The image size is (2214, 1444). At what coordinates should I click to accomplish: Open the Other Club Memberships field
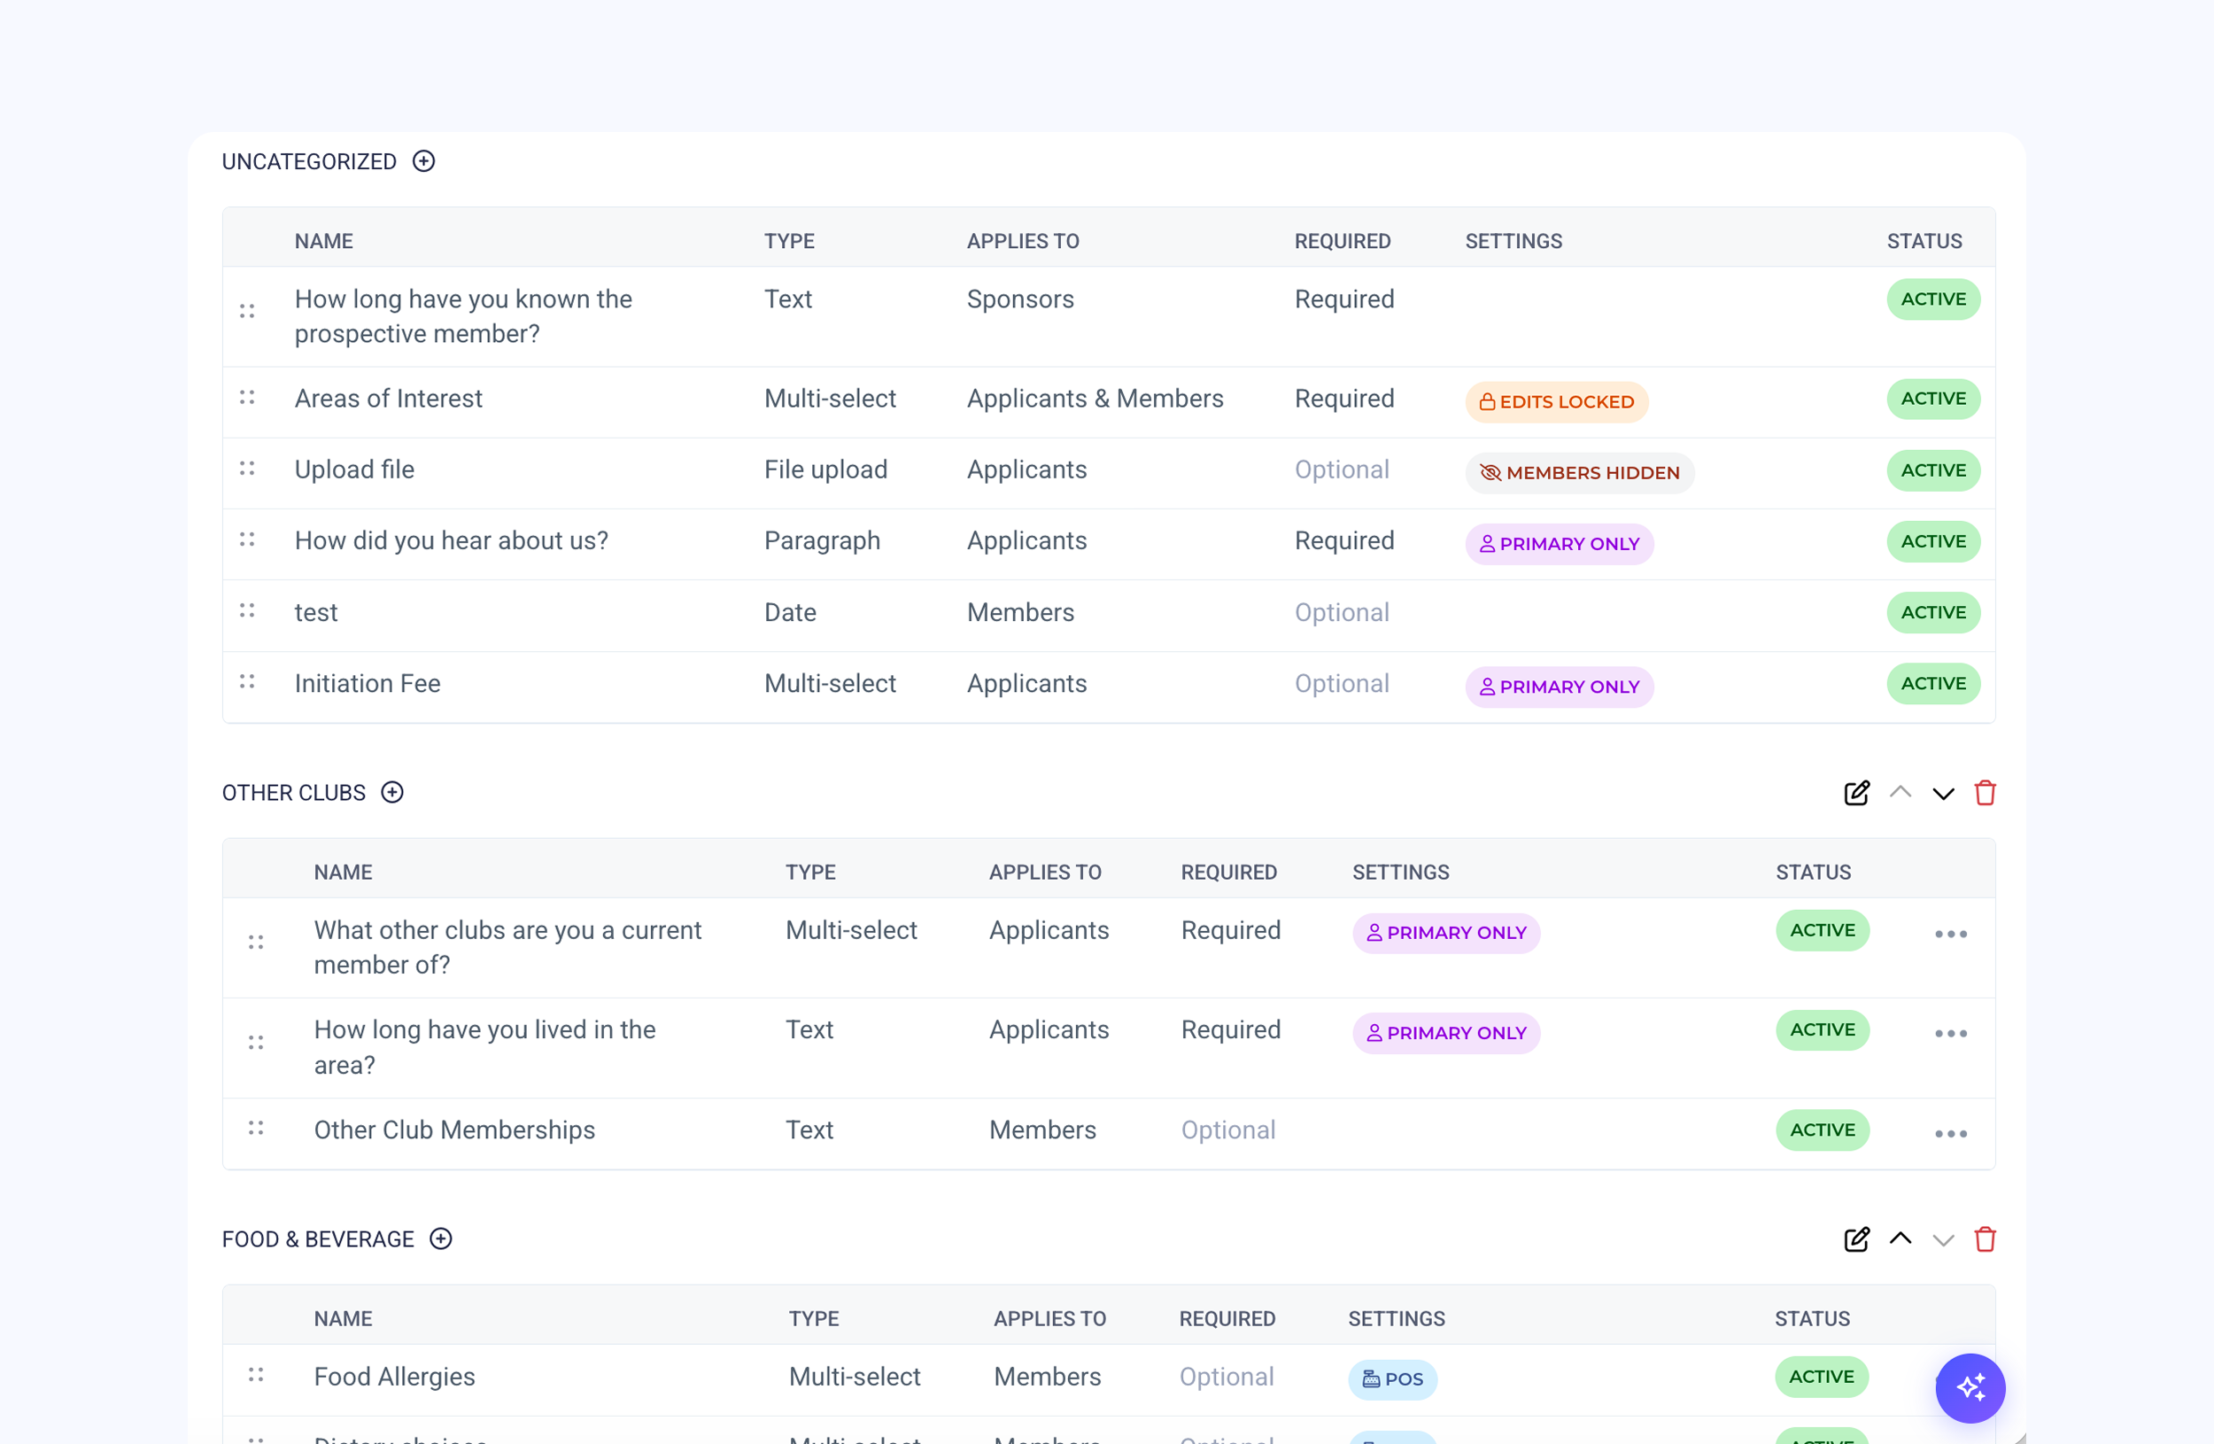tap(454, 1130)
